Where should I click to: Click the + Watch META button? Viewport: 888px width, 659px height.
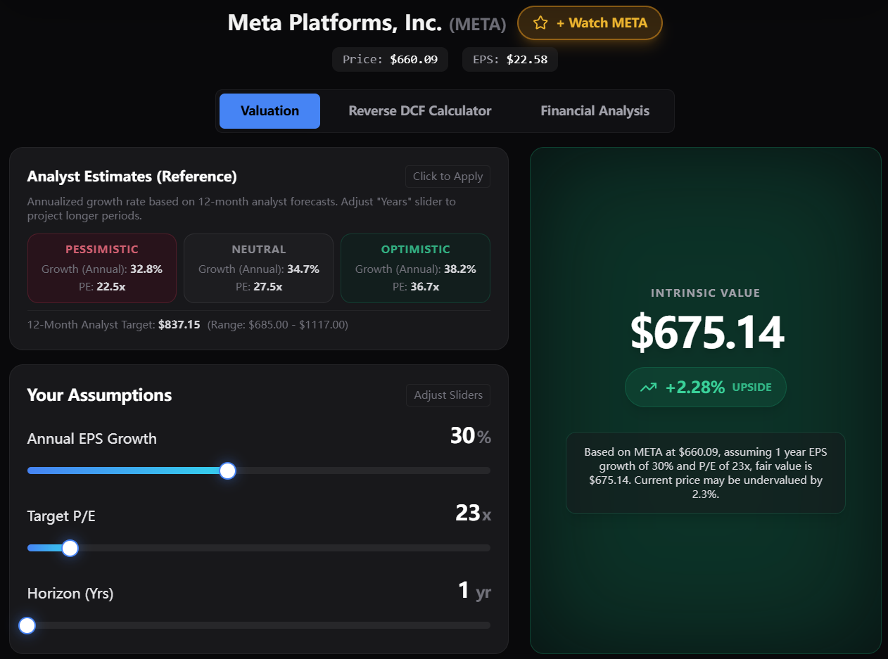[590, 23]
